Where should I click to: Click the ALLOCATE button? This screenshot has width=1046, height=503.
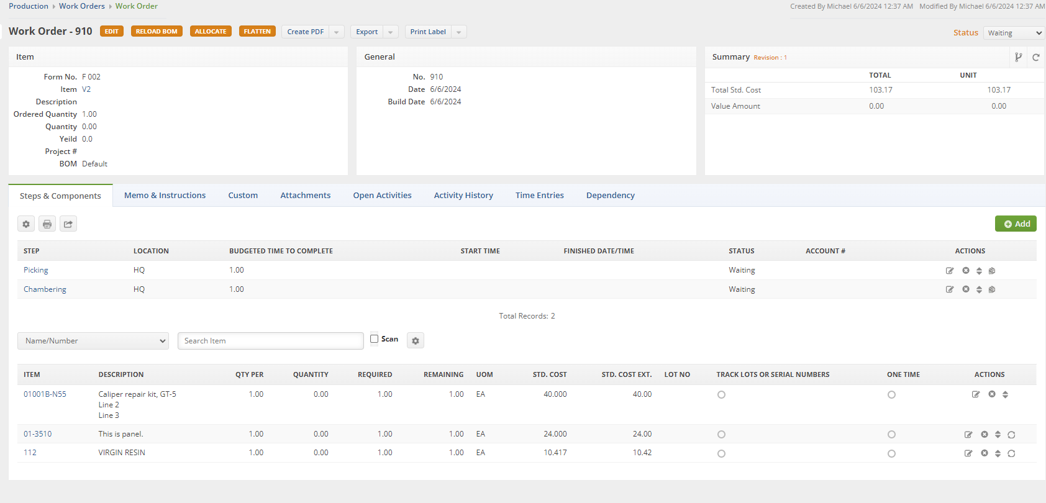(211, 32)
